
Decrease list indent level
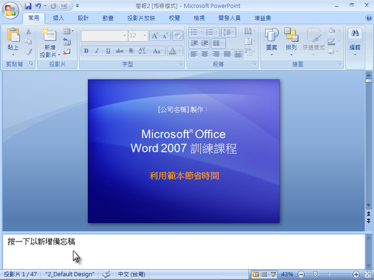coord(194,43)
